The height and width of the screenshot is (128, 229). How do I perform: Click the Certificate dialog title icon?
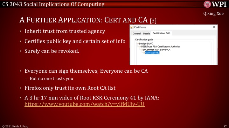132,28
